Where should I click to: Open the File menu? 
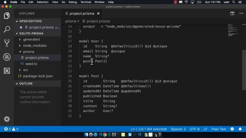tap(23, 2)
